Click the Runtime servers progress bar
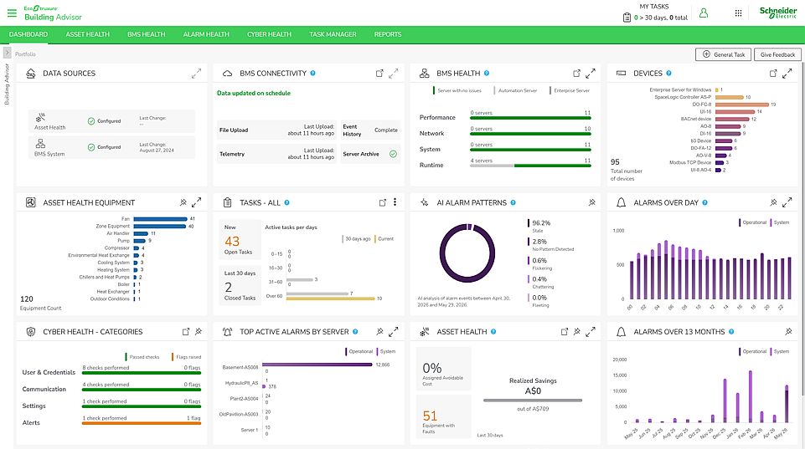 [530, 166]
